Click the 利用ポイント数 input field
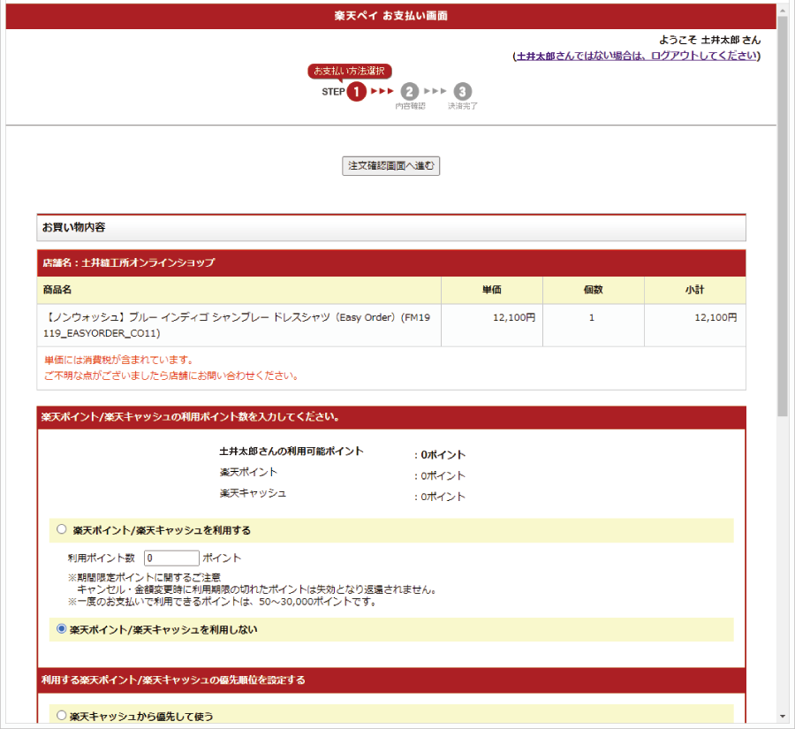 tap(171, 558)
